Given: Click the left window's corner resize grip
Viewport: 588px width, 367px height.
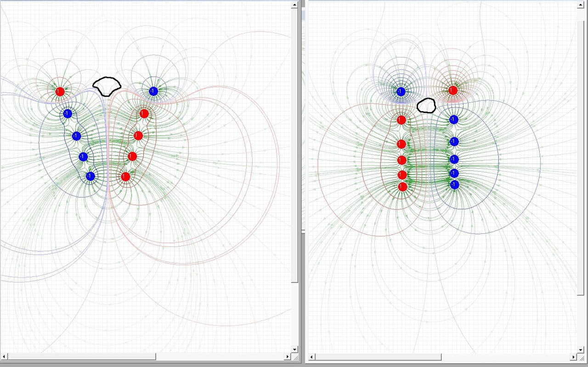Looking at the screenshot, I should click(295, 357).
